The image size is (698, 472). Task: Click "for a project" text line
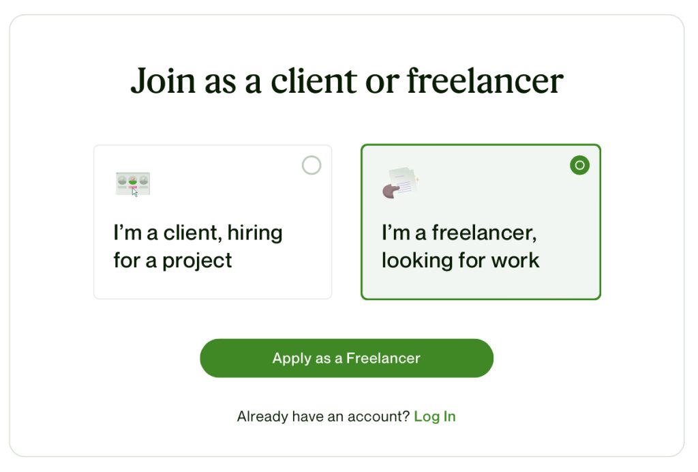tap(172, 260)
